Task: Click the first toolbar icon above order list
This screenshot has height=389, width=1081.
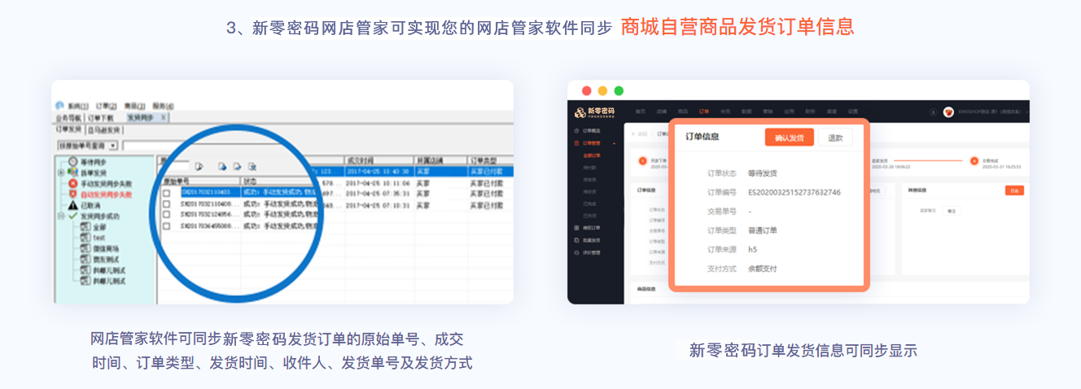Action: (x=199, y=166)
